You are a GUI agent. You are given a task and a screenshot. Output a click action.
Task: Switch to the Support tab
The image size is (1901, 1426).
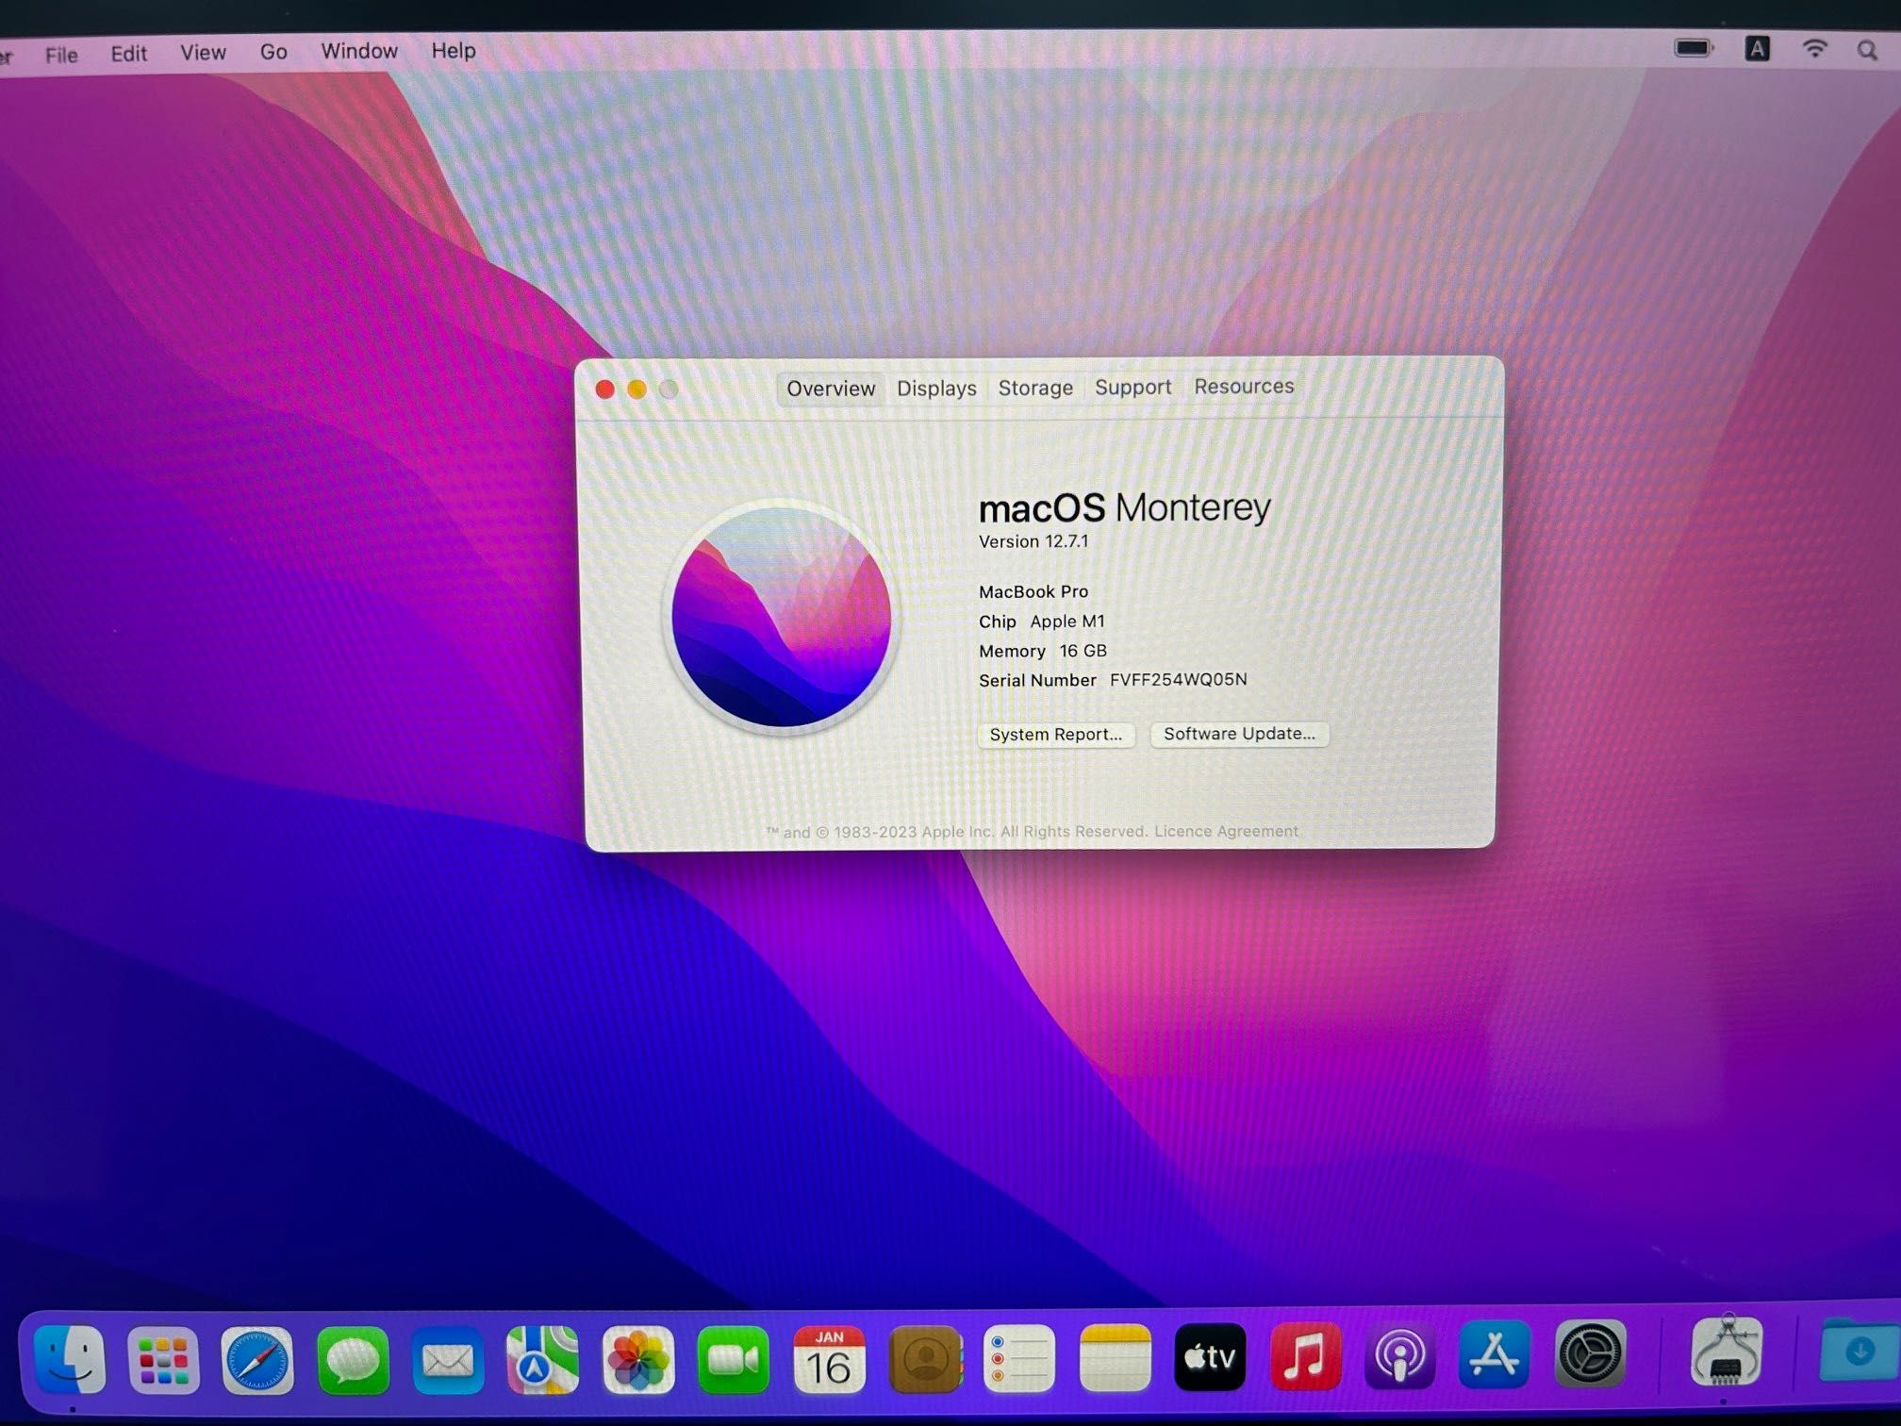1132,387
